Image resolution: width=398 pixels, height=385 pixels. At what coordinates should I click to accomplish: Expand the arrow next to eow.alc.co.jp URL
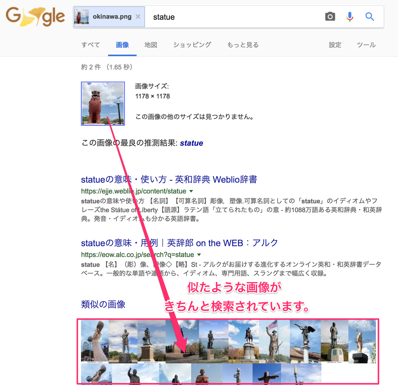199,255
